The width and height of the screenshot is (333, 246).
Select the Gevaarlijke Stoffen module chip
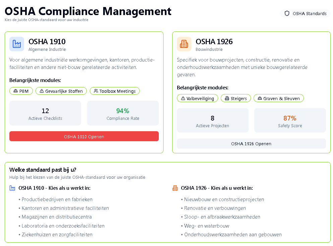[61, 91]
